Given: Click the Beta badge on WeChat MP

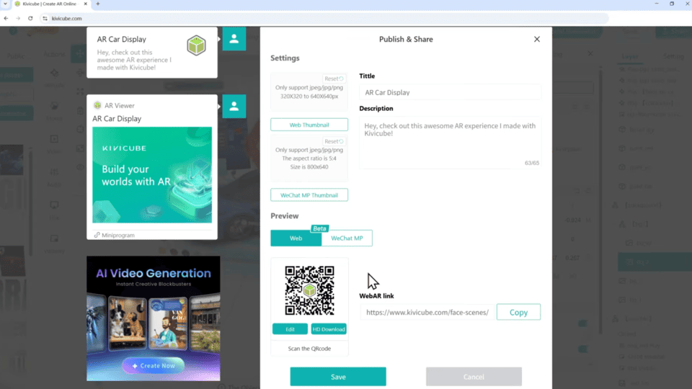Looking at the screenshot, I should (x=319, y=228).
